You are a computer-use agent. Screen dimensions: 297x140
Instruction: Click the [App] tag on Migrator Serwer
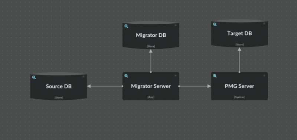(x=151, y=97)
